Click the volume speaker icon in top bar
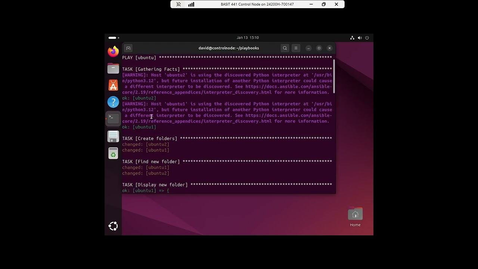The image size is (478, 269). (360, 38)
